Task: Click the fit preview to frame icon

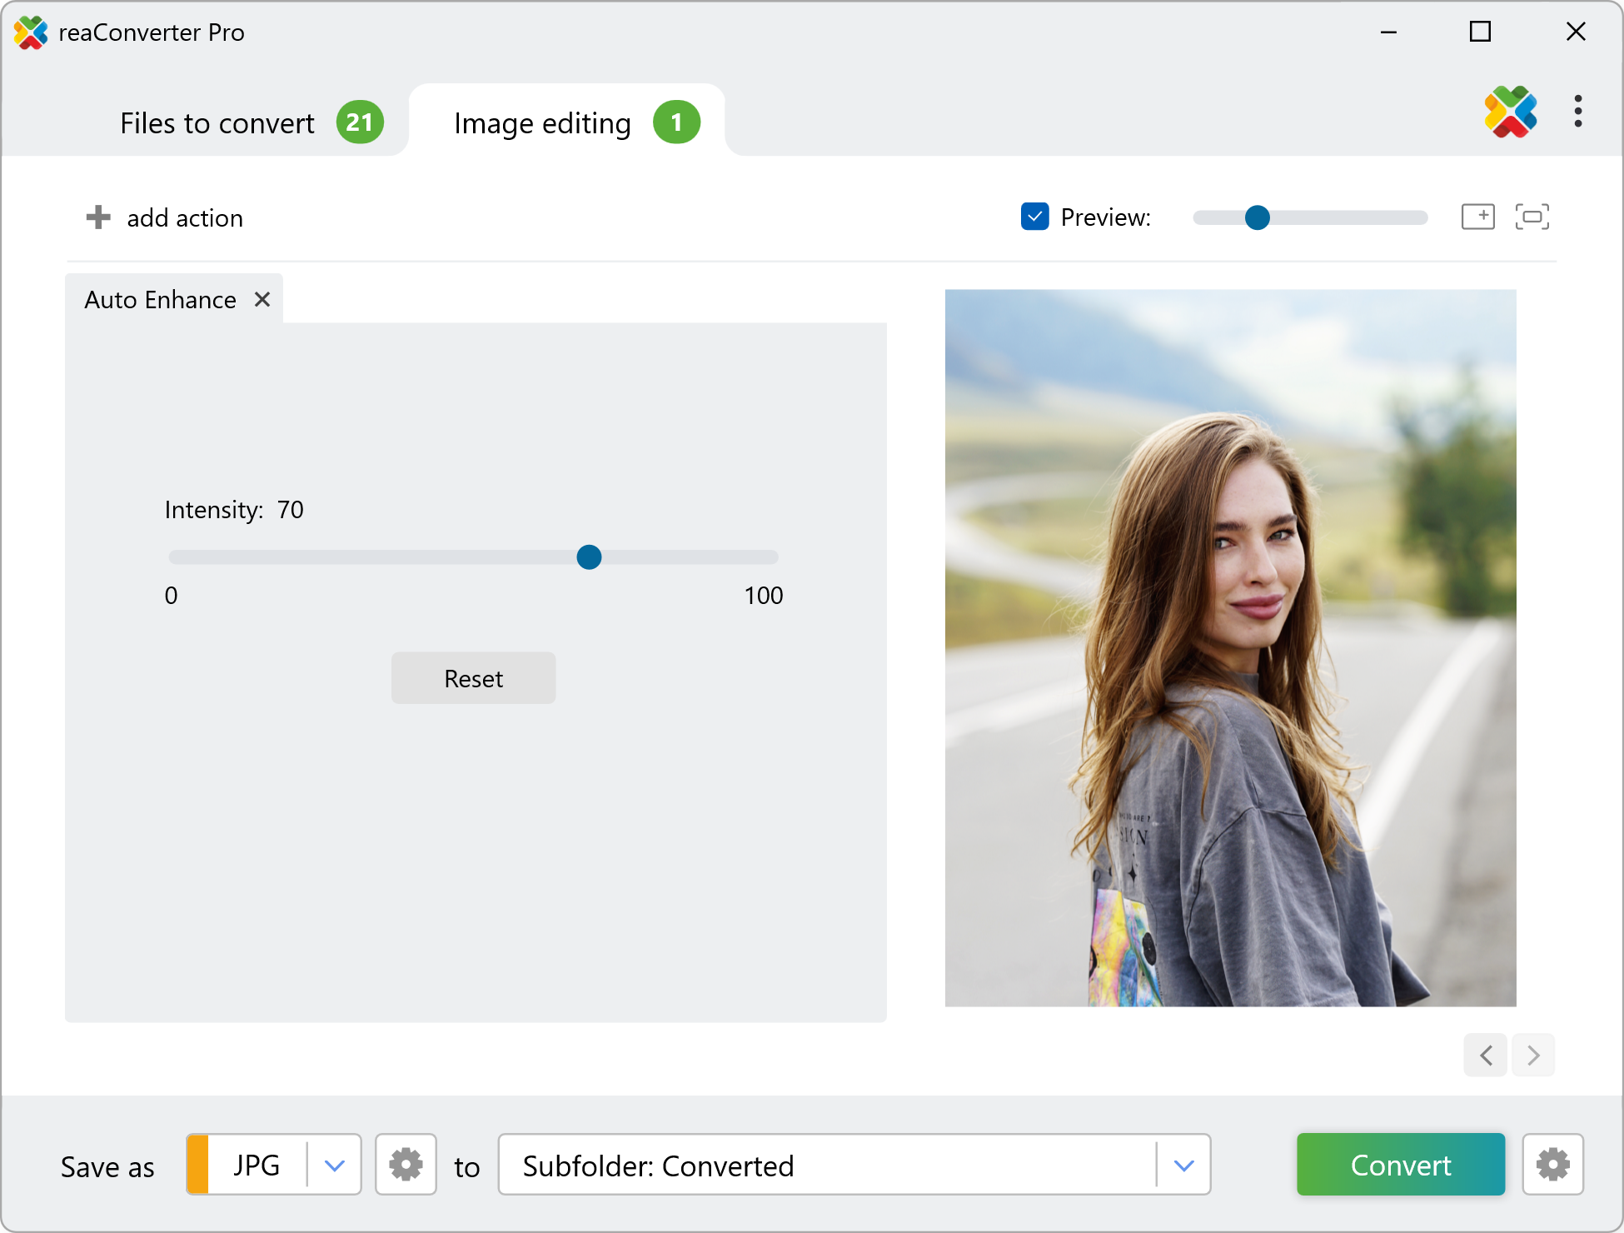Action: click(x=1532, y=217)
